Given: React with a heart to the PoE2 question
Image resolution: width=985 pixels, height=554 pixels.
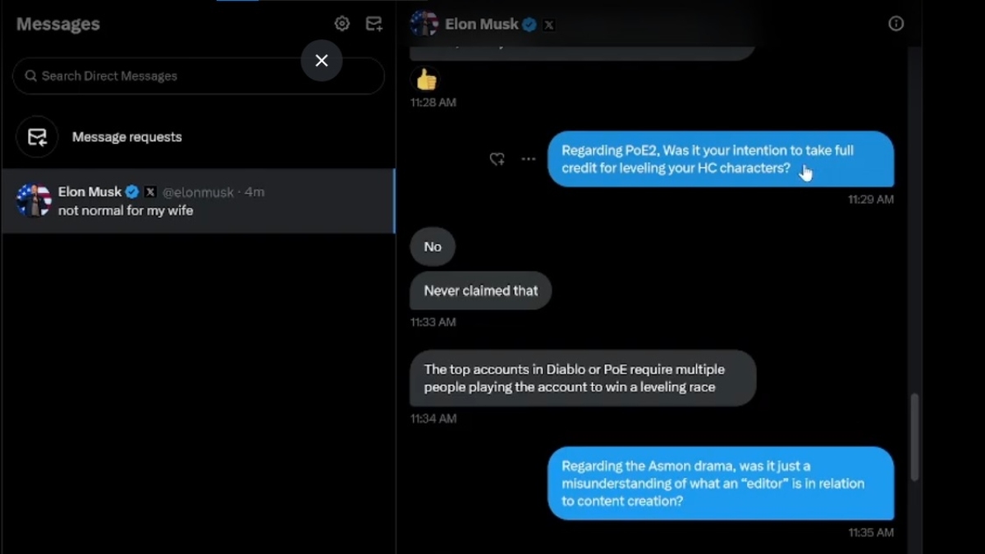Looking at the screenshot, I should click(497, 159).
